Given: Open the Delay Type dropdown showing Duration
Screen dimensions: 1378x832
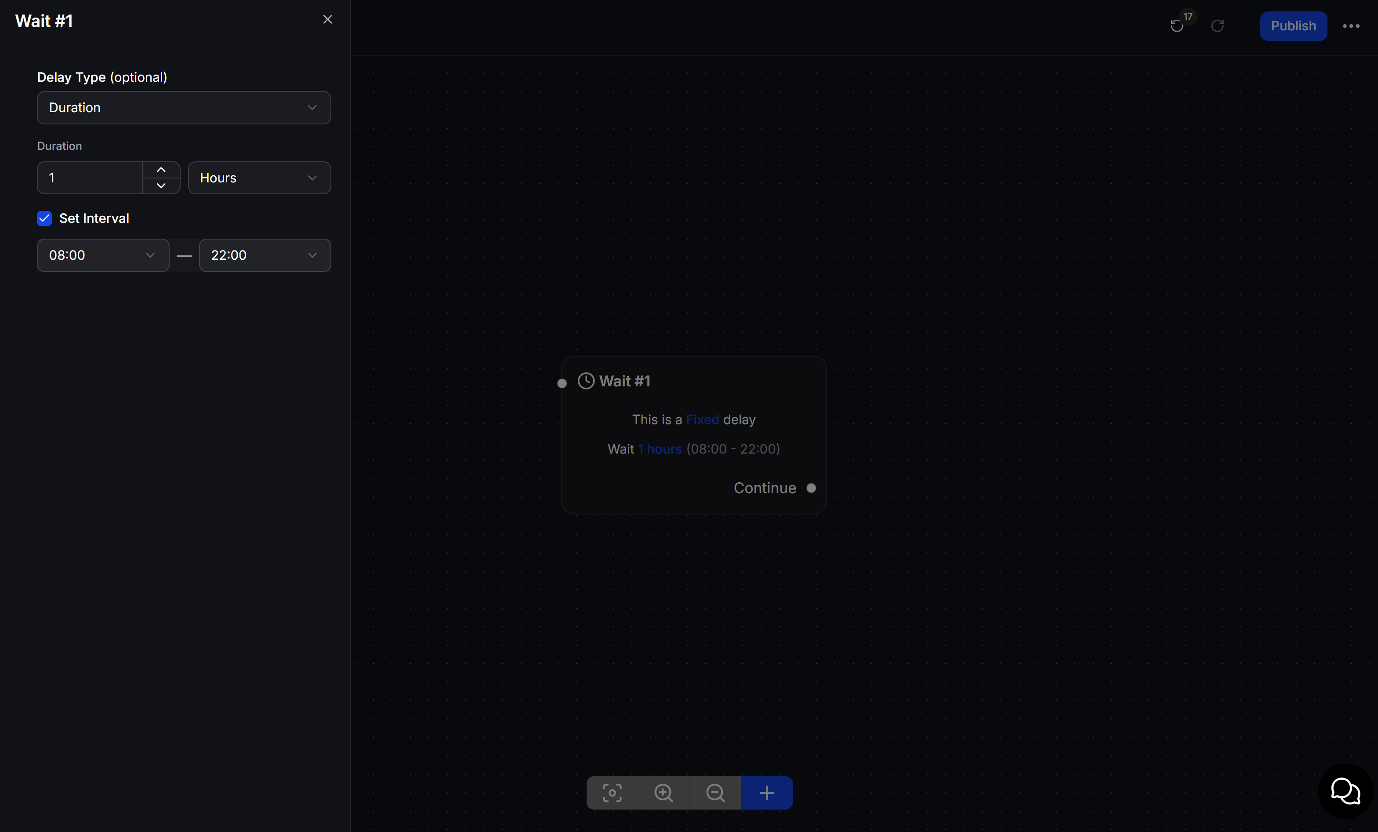Looking at the screenshot, I should (x=184, y=107).
